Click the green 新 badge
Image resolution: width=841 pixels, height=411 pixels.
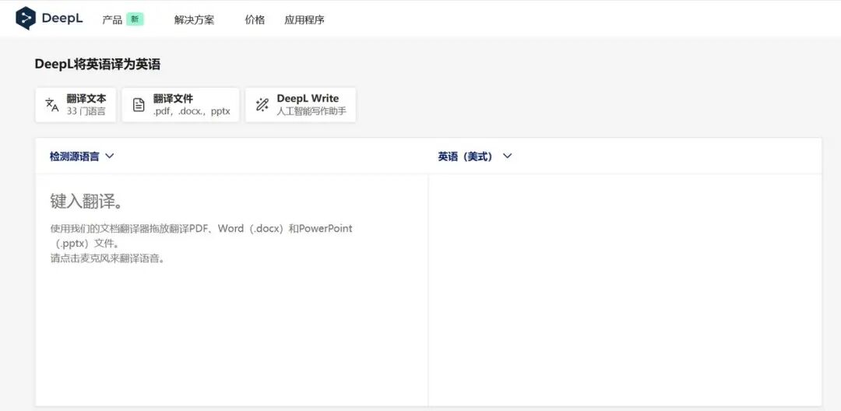pos(135,19)
